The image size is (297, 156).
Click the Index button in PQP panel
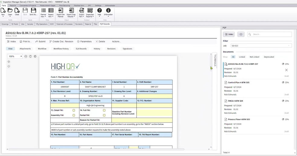tap(229, 34)
